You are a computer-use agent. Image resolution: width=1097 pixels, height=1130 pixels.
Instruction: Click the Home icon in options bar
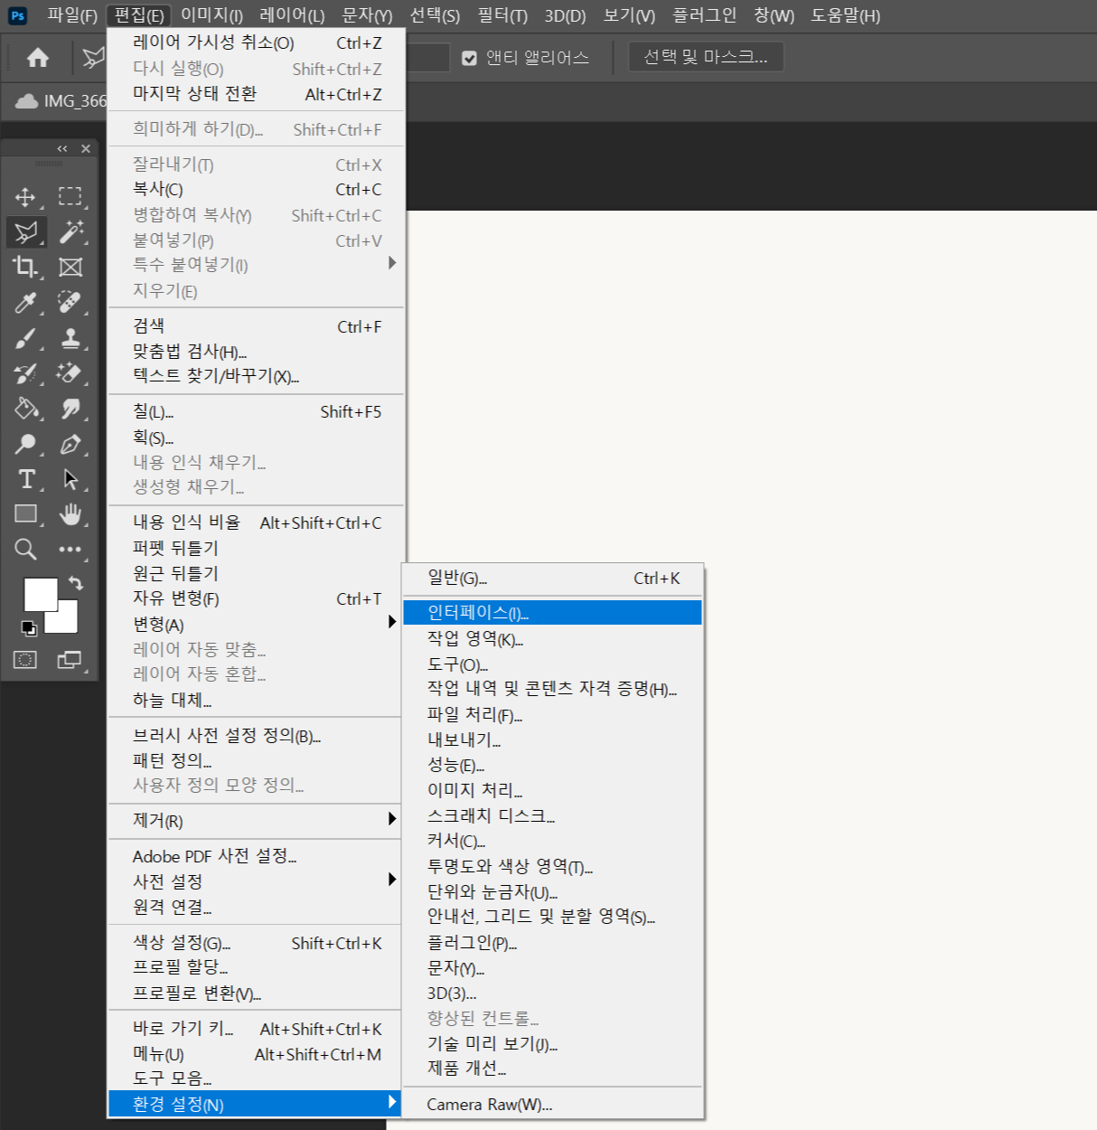point(37,58)
